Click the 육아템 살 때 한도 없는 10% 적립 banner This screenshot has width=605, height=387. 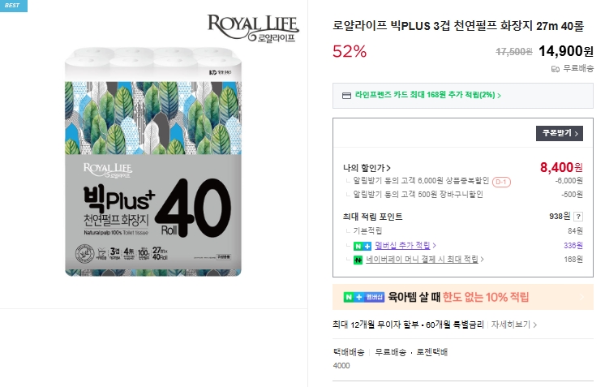(462, 297)
